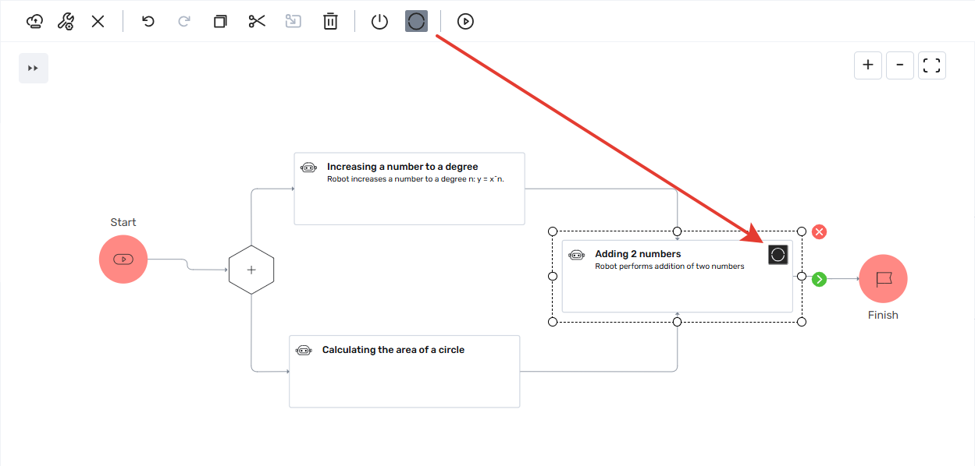The image size is (975, 466).
Task: Zoom out of the canvas
Action: pos(900,65)
